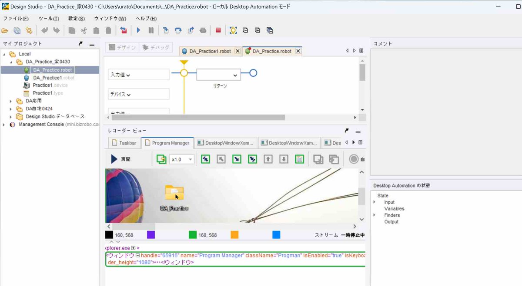Click the blue run play icon in main toolbar
This screenshot has width=522, height=286.
[x=138, y=30]
